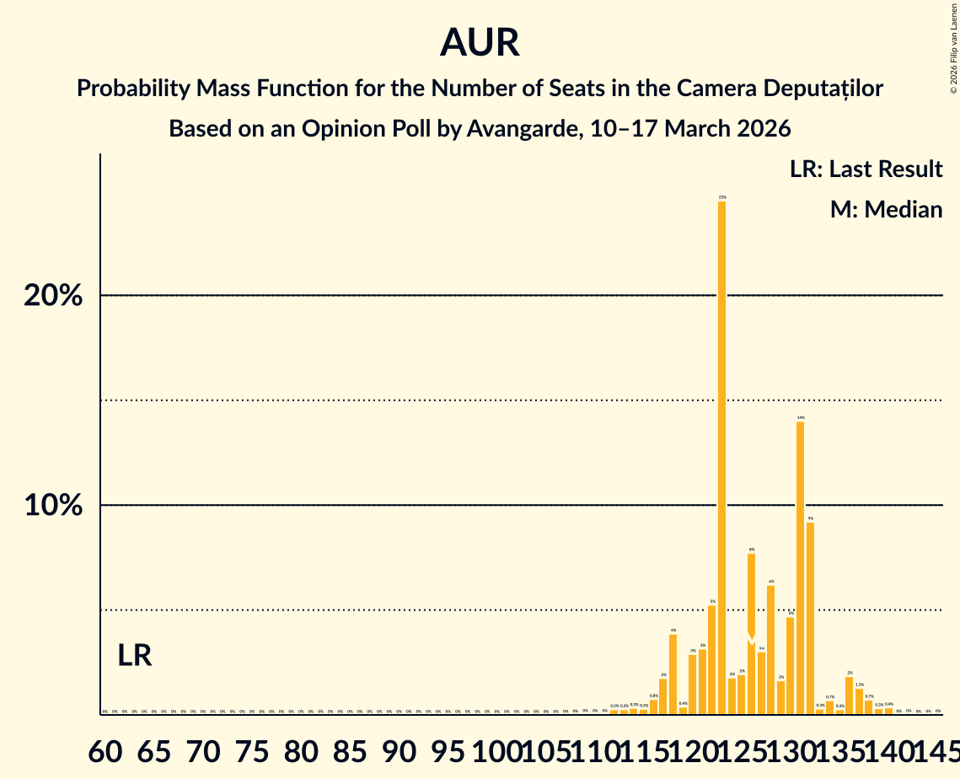Toggle the 10% gridline visibility
960x779 pixels.
click(x=506, y=506)
